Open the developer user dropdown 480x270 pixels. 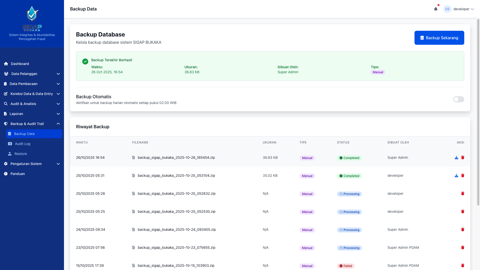(461, 9)
